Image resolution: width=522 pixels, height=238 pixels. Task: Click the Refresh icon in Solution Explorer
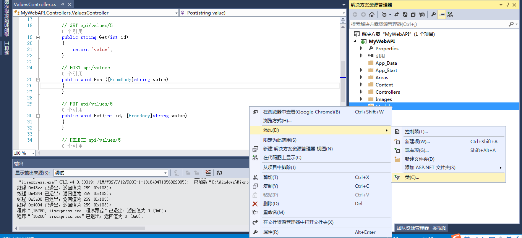tap(405, 14)
